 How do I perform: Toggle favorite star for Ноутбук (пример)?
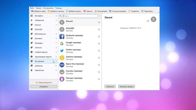99,72
